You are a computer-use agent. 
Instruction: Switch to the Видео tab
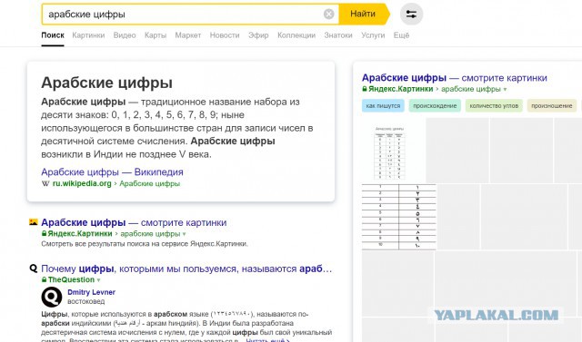125,35
